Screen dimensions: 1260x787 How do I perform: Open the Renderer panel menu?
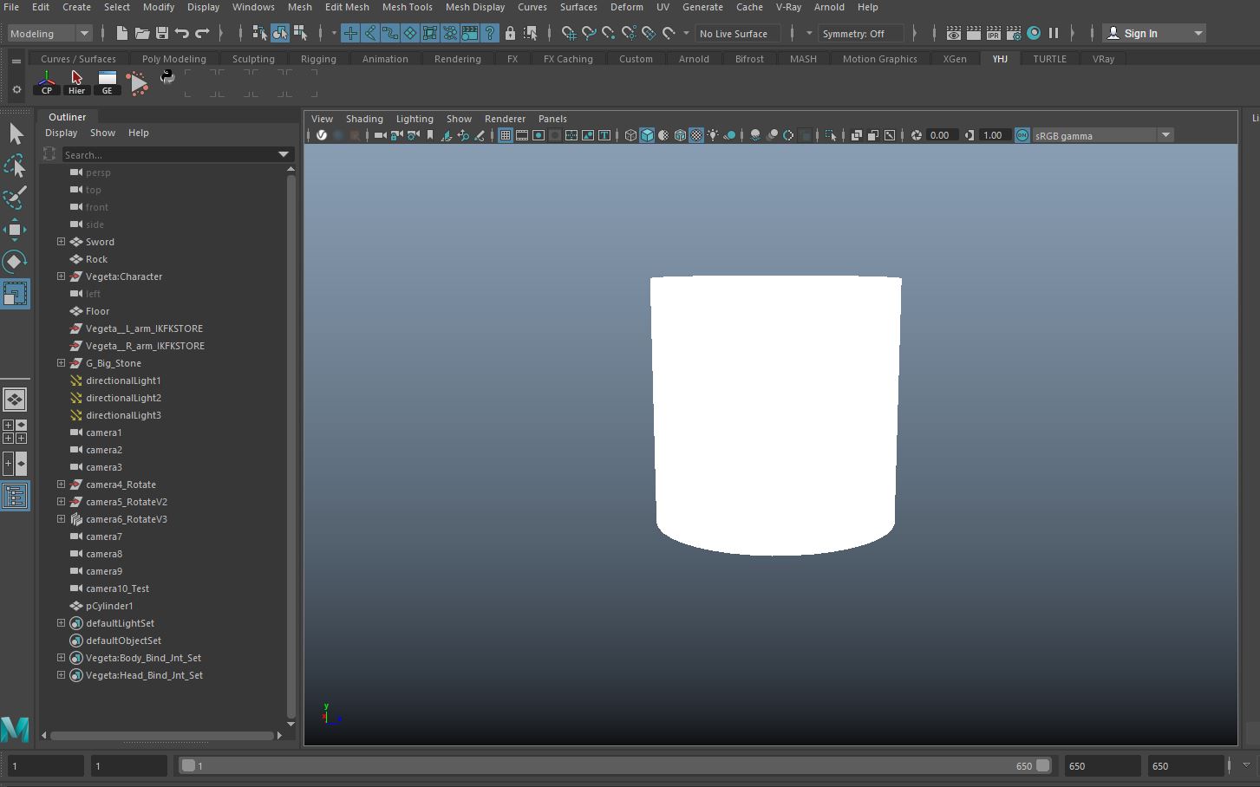coord(505,119)
